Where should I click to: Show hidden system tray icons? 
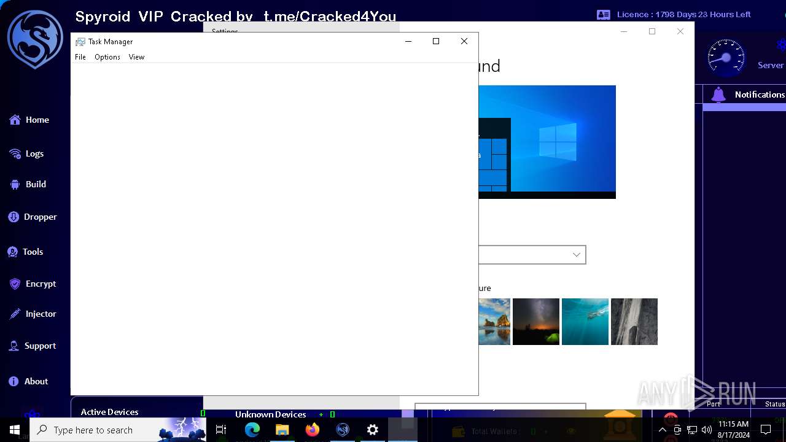[x=663, y=430]
